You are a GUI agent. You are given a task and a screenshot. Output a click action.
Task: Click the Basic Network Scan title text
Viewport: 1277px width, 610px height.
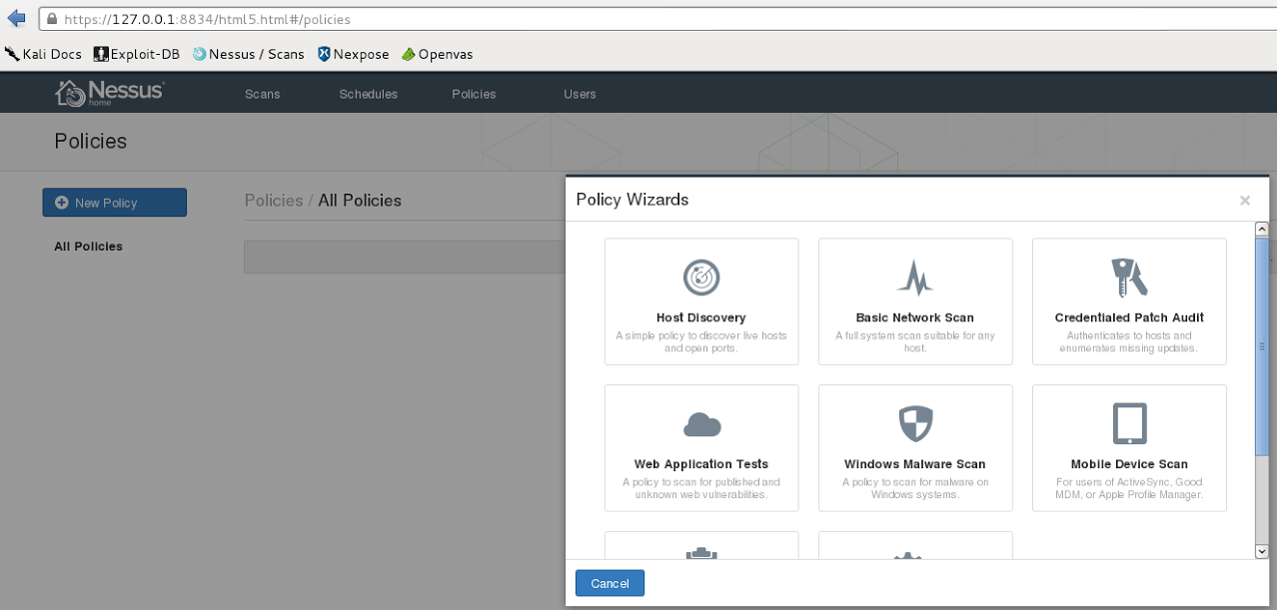tap(915, 317)
